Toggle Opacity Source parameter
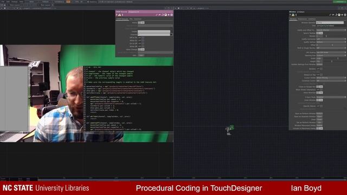 point(319,106)
